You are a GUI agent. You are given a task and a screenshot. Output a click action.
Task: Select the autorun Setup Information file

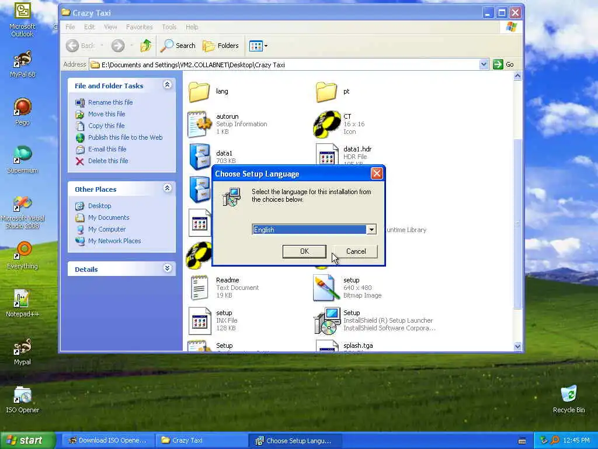[x=227, y=124]
